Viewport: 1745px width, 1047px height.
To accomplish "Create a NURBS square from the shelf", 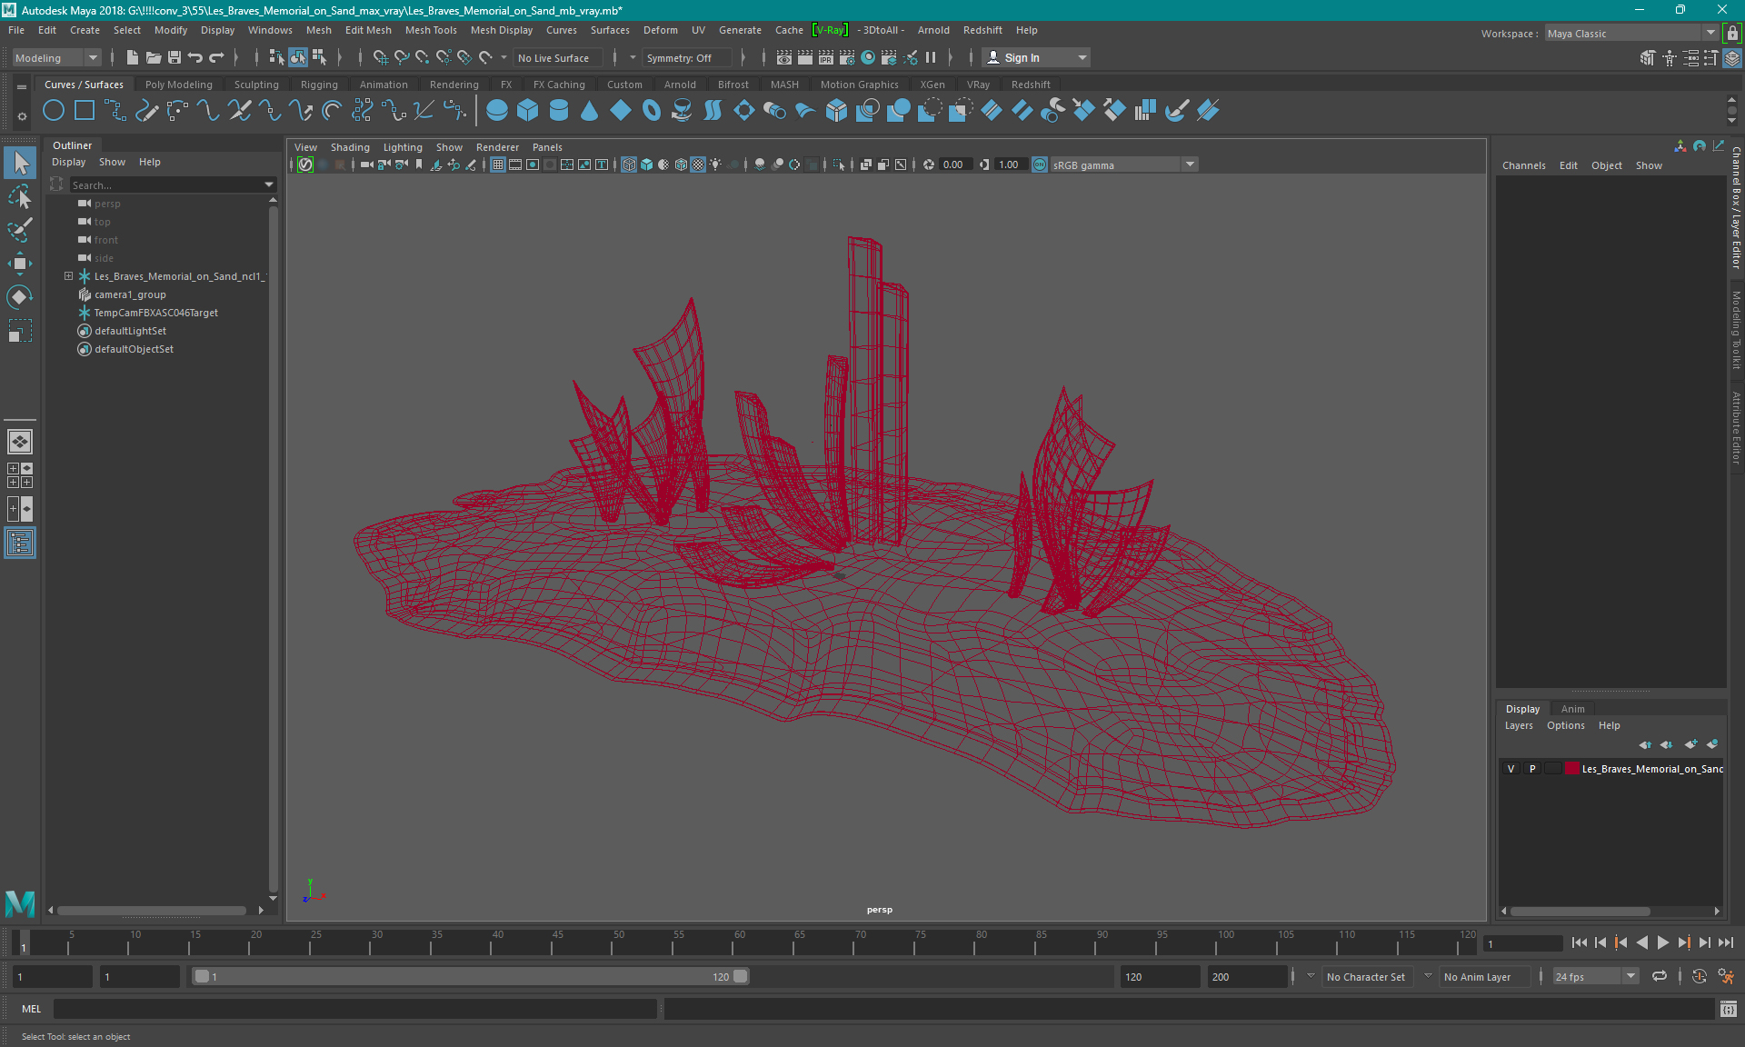I will point(85,111).
